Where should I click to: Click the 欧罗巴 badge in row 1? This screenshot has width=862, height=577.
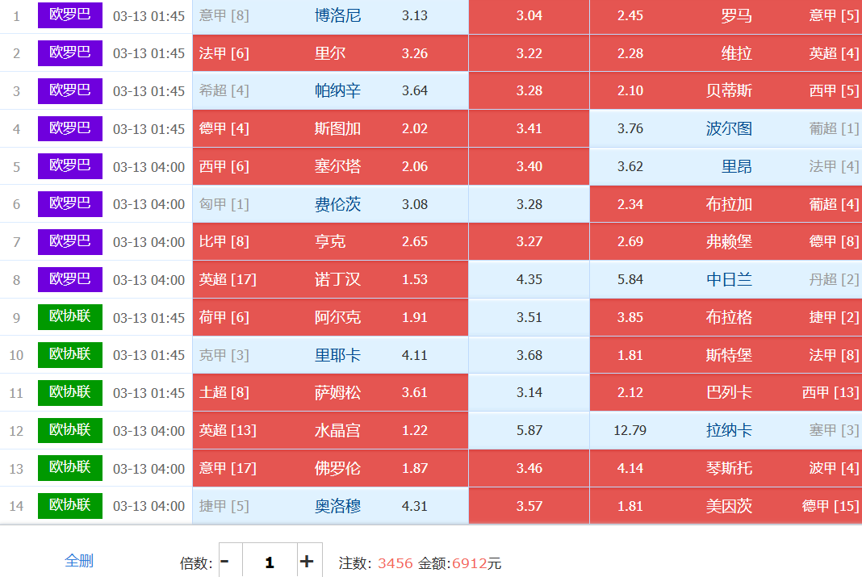[70, 15]
